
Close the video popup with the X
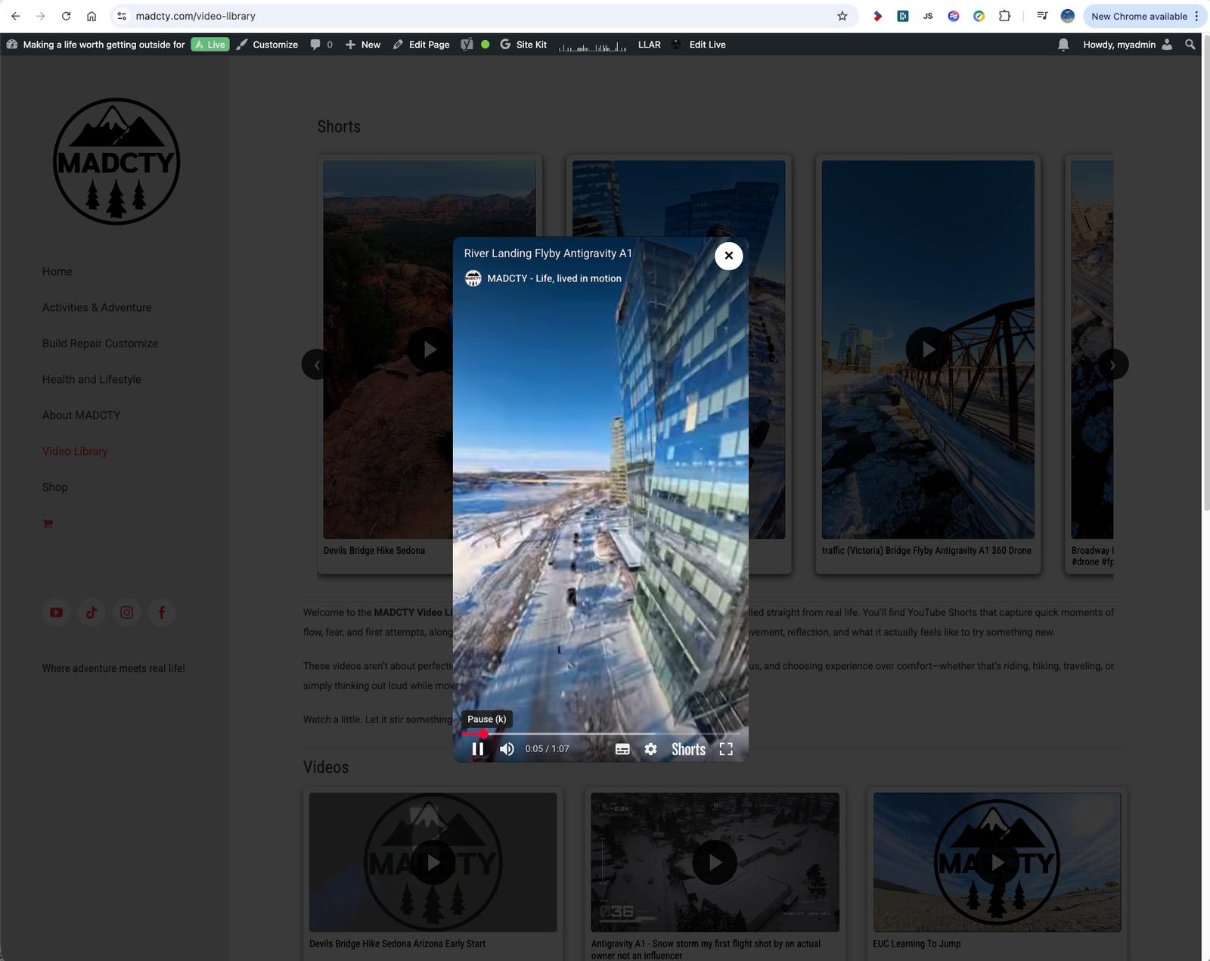click(x=728, y=256)
